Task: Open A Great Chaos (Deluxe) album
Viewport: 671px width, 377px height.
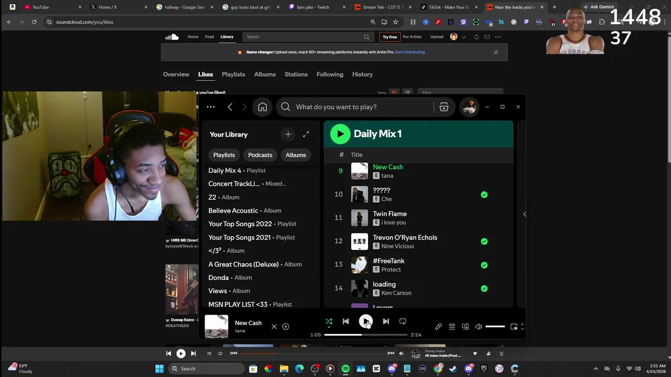Action: click(255, 264)
